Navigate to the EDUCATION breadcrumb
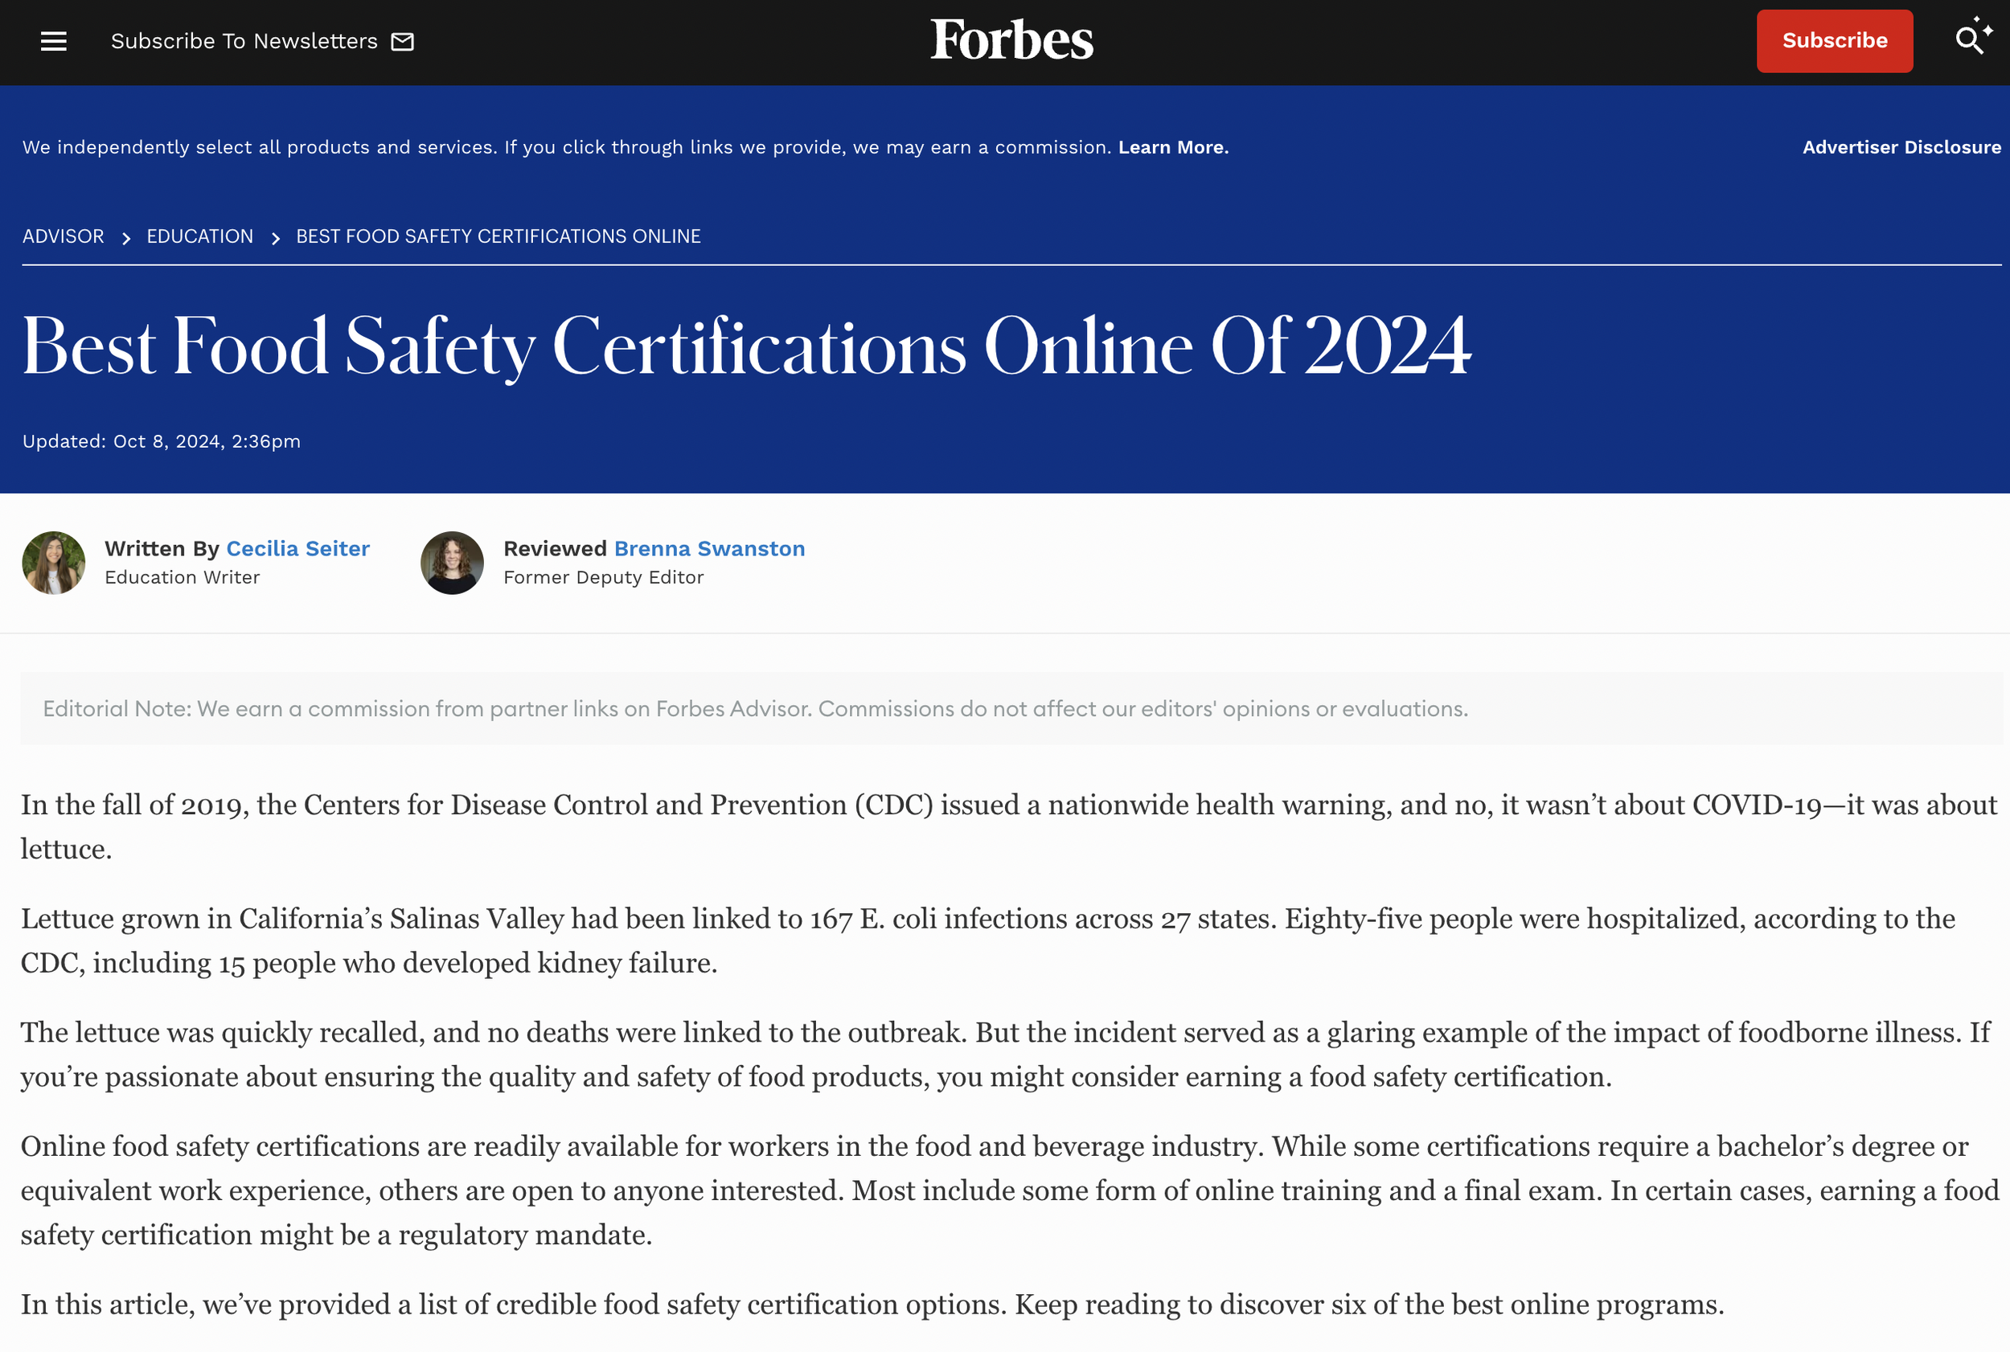2010x1352 pixels. pos(199,236)
